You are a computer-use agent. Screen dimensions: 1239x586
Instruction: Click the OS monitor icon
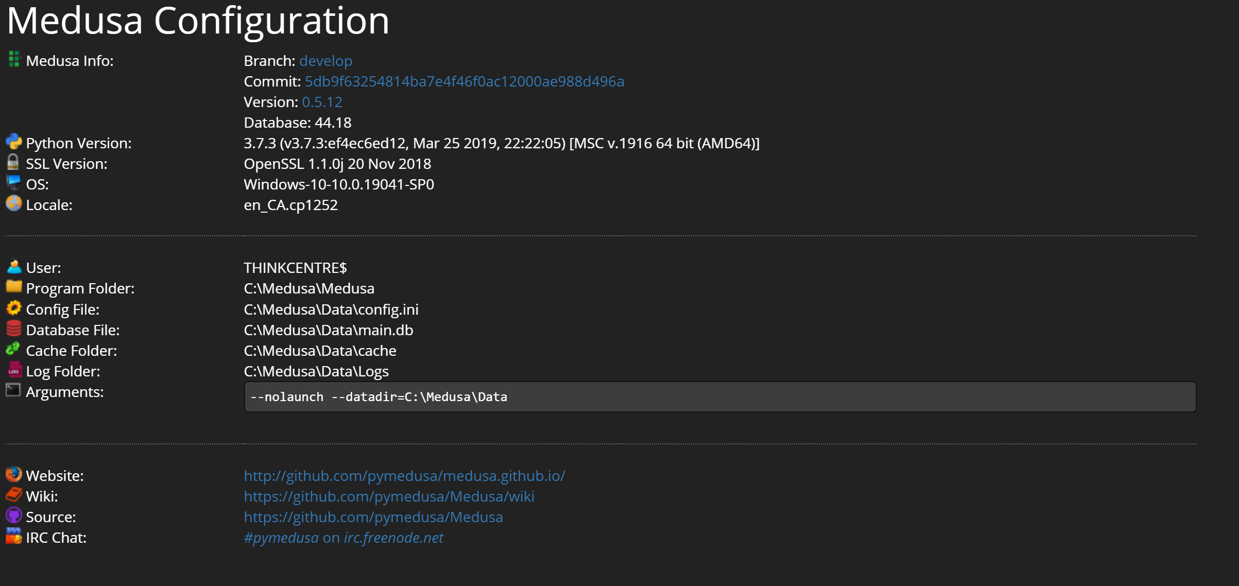(x=13, y=184)
